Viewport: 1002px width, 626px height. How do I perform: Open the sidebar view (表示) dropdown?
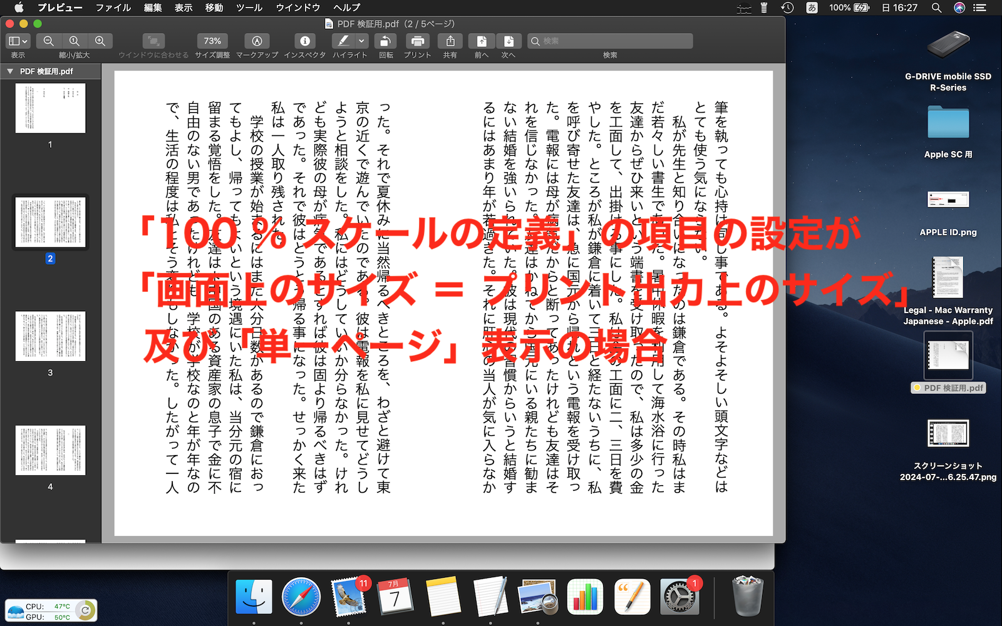18,41
